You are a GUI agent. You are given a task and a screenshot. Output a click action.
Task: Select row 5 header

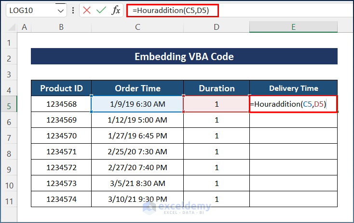coord(8,104)
